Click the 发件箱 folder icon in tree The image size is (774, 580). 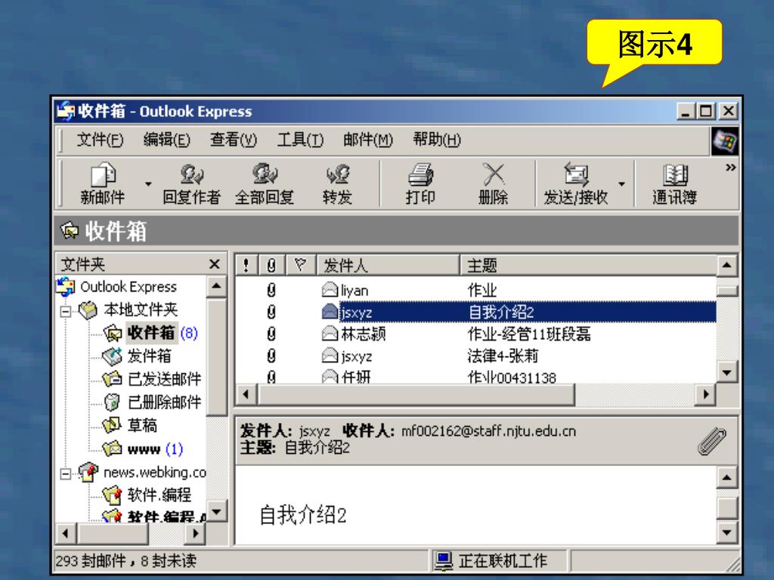point(112,356)
